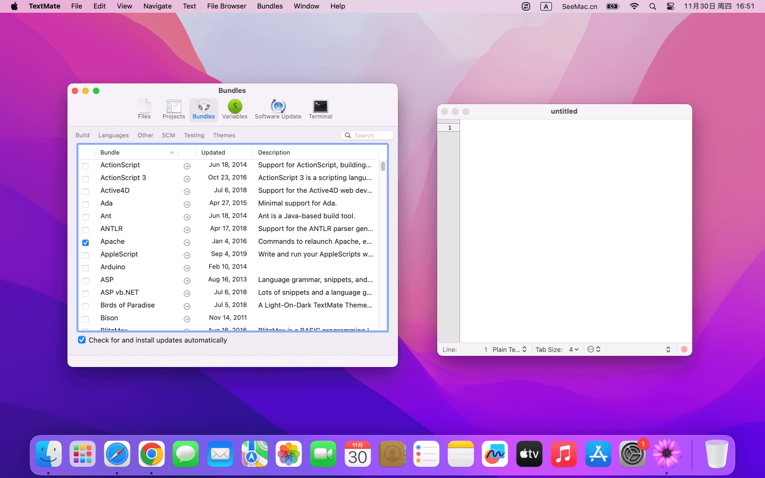Launch Safari from the Dock
This screenshot has height=478, width=765.
pyautogui.click(x=117, y=454)
